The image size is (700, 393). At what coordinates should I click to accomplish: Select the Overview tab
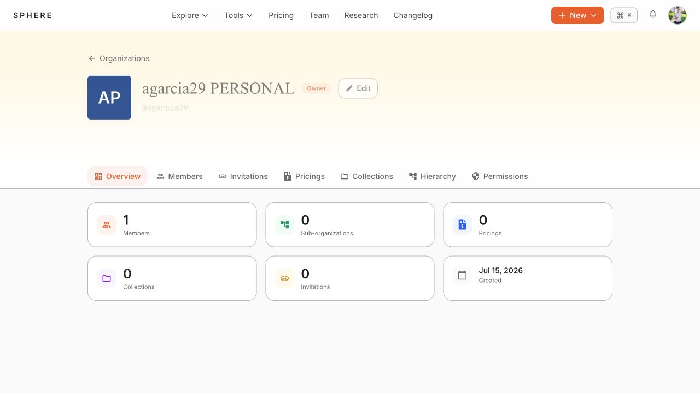click(x=118, y=176)
